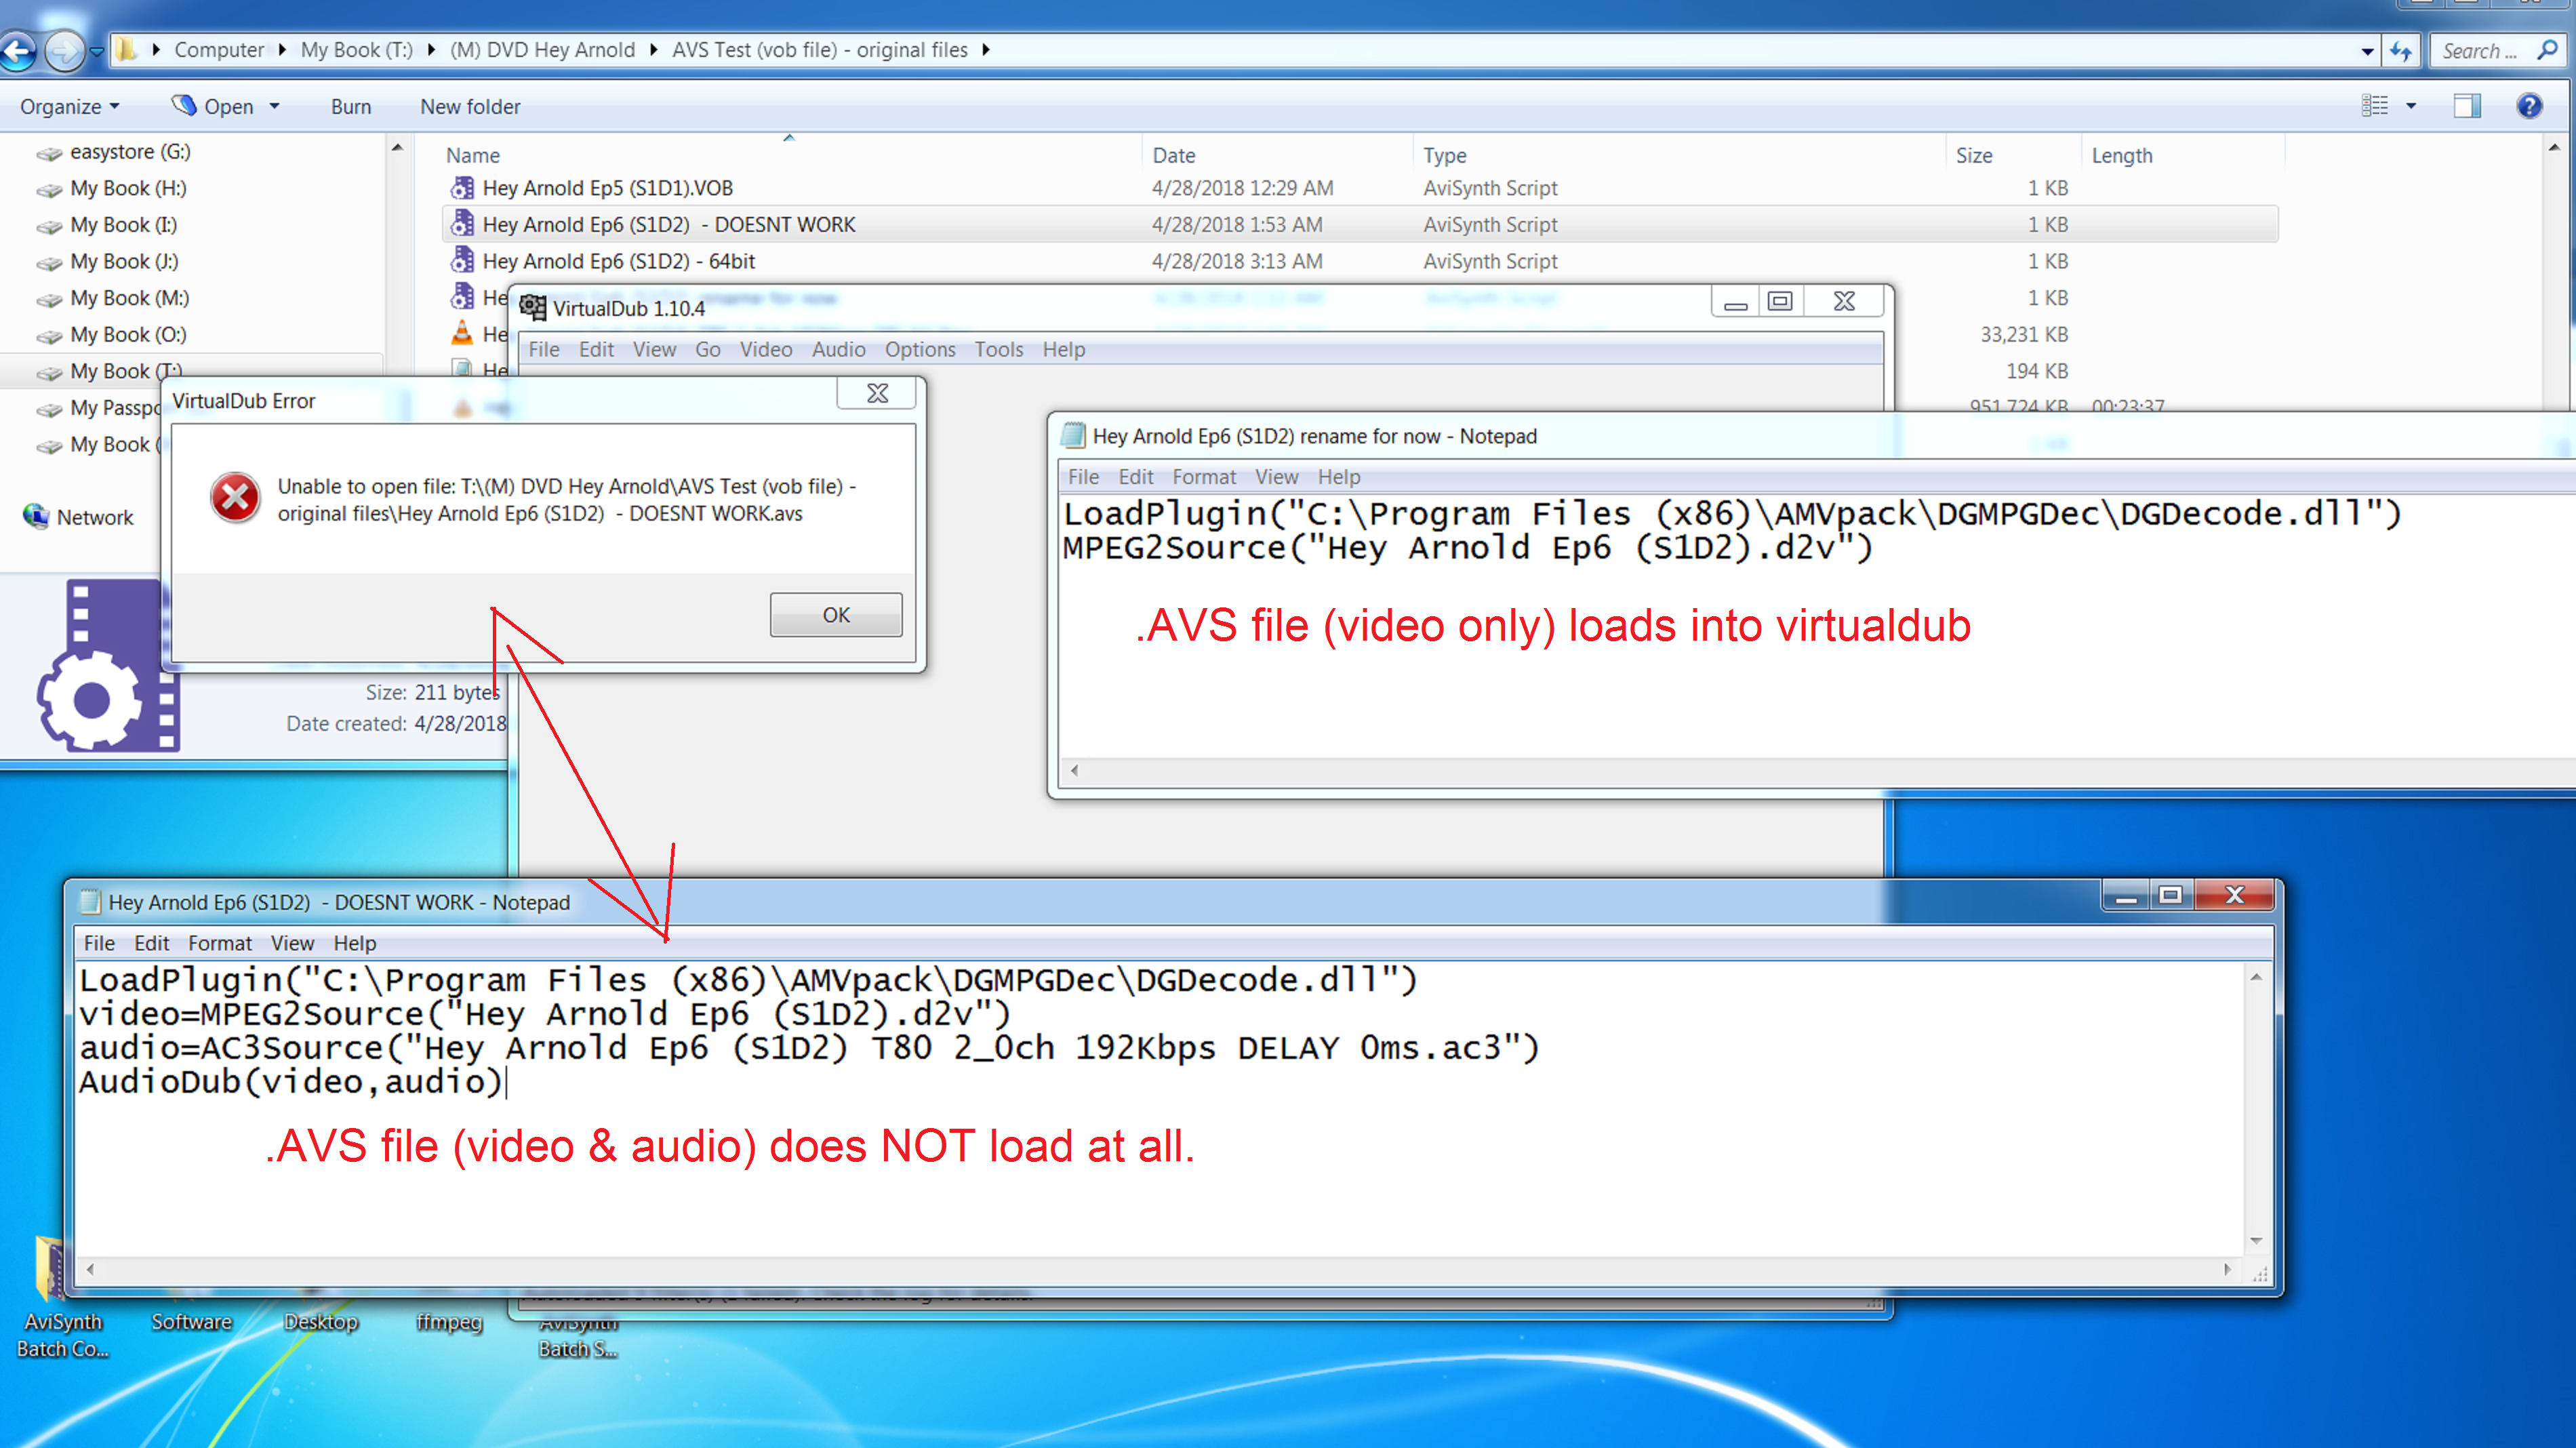Image resolution: width=2576 pixels, height=1448 pixels.
Task: Select Hey Arnold Ep5 (S1D1).VOB script icon
Action: click(x=462, y=188)
